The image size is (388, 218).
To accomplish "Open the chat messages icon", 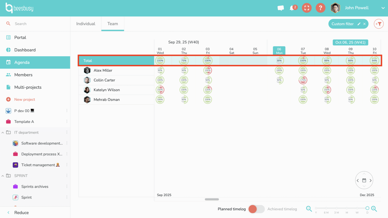I will [x=280, y=8].
